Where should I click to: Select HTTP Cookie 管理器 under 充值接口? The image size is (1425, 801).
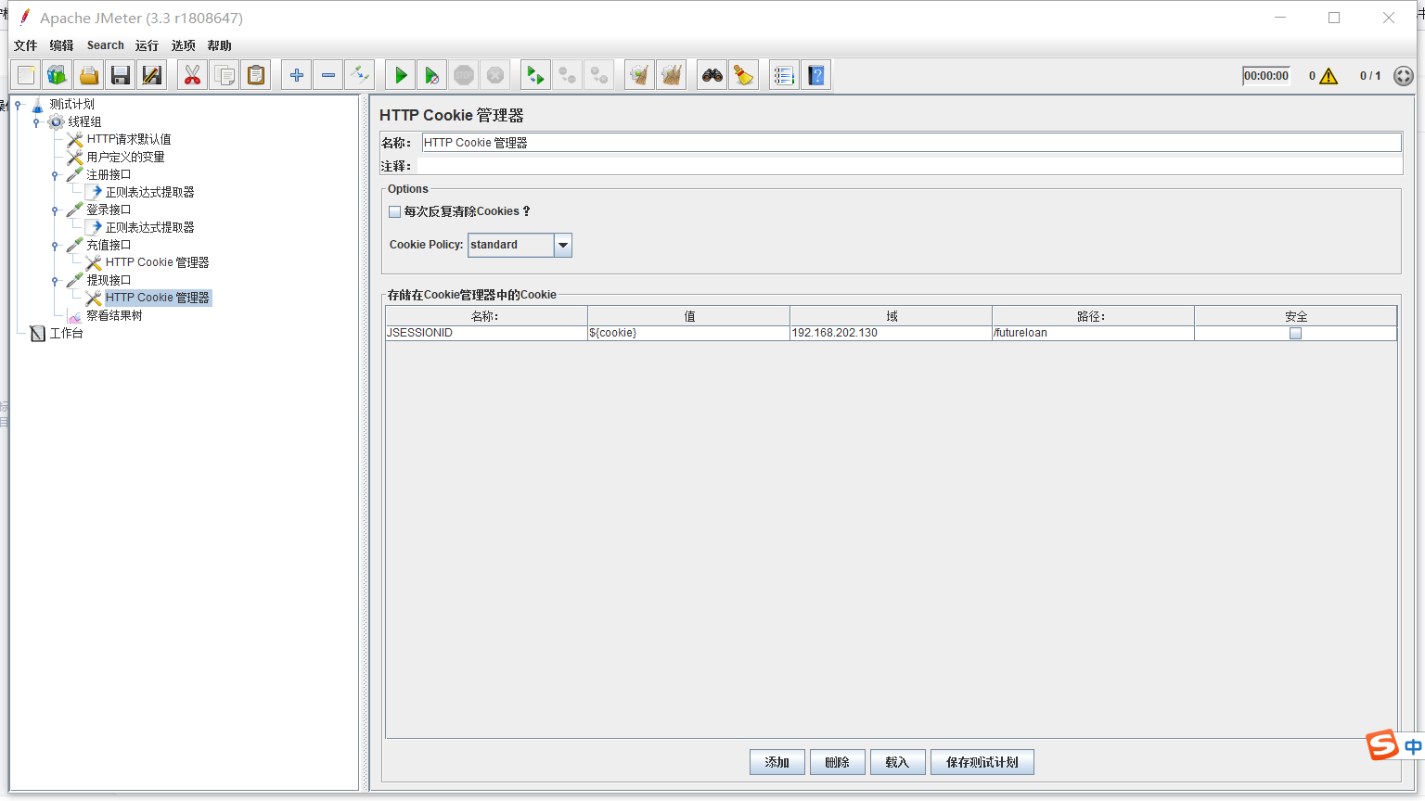[x=157, y=262]
